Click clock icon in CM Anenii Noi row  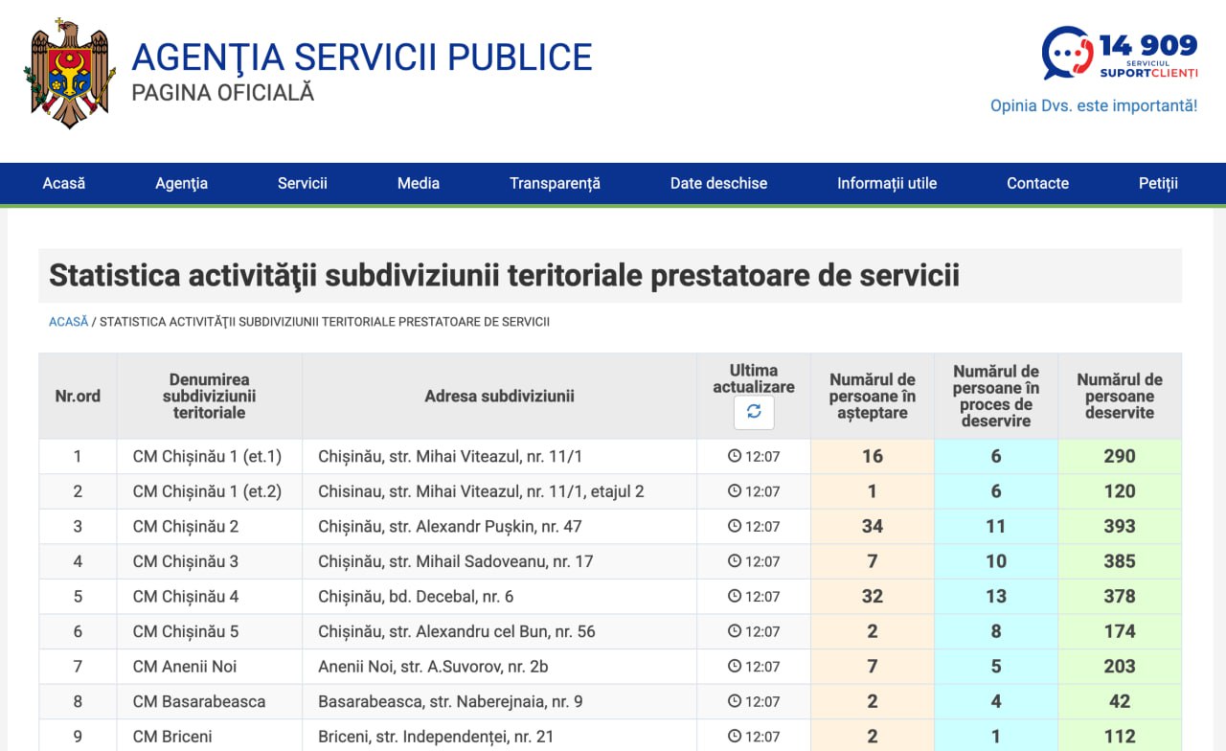(735, 666)
